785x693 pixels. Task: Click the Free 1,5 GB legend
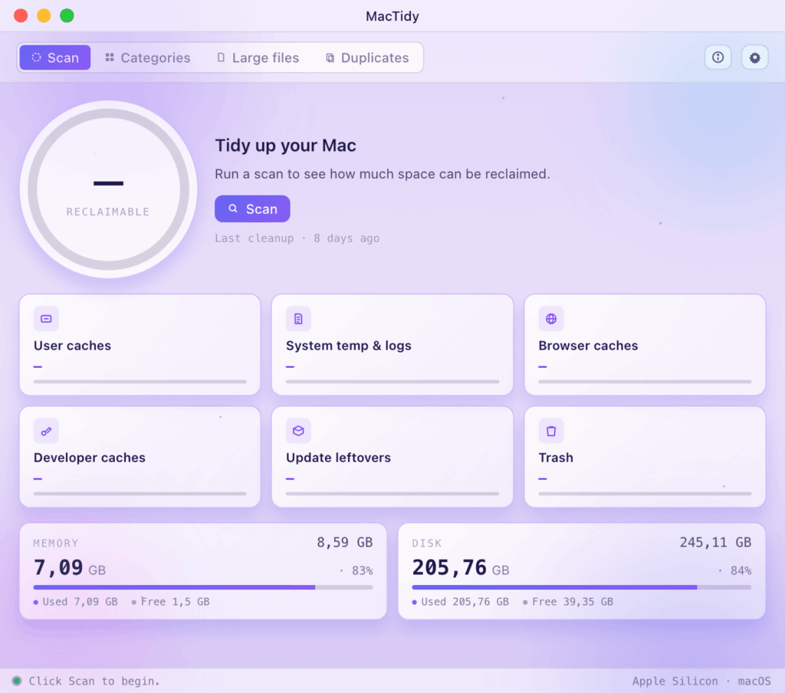click(171, 602)
